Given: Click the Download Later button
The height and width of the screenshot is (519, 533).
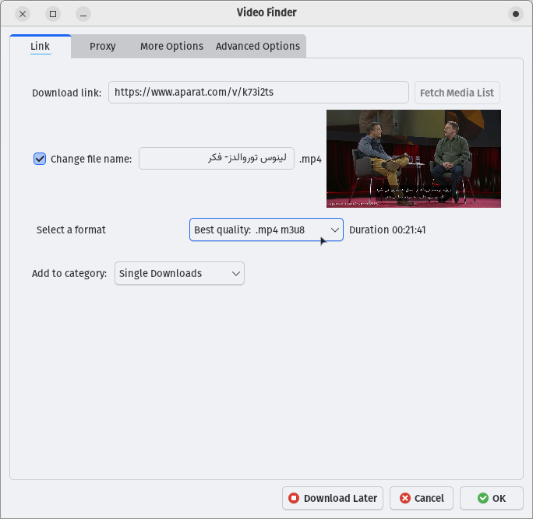Looking at the screenshot, I should point(333,498).
